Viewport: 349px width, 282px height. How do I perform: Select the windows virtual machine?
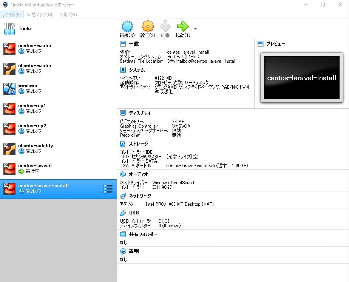(x=58, y=89)
